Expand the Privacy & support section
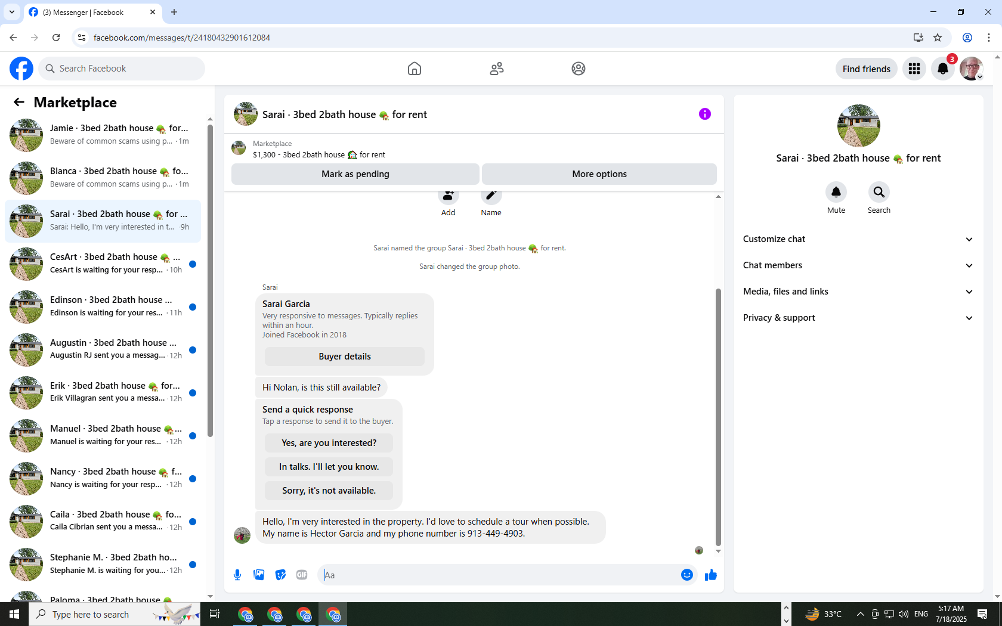The height and width of the screenshot is (626, 1002). click(858, 318)
